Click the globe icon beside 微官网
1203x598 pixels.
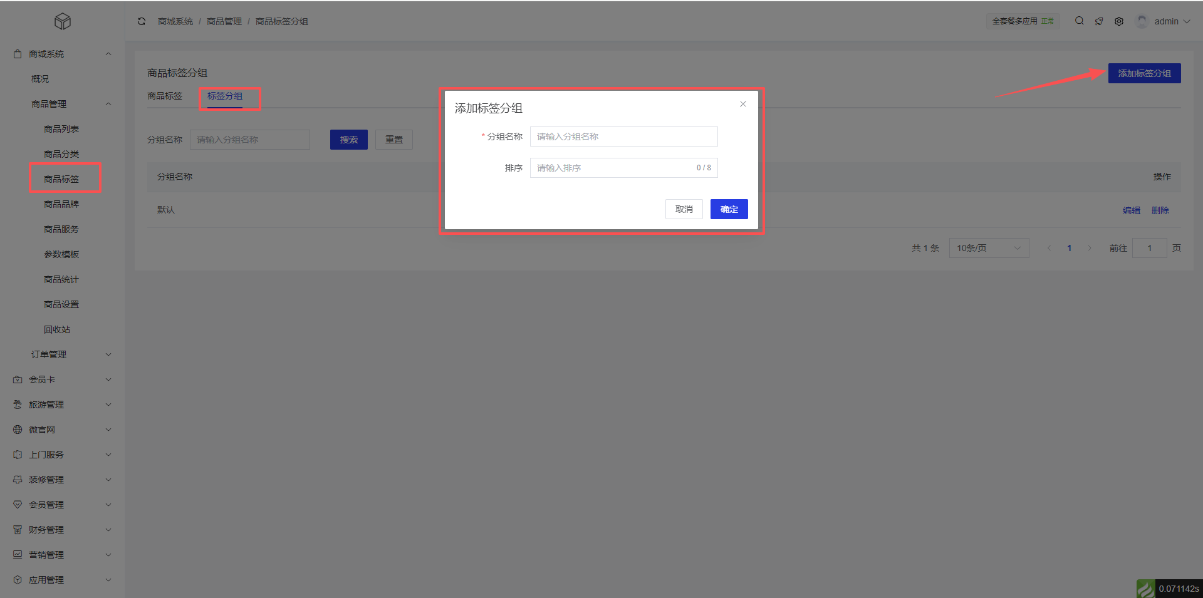click(18, 430)
